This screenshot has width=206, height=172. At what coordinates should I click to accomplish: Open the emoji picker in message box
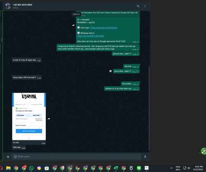tap(15, 156)
